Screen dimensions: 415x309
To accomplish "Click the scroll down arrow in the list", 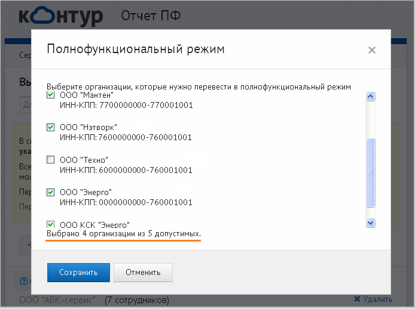I will coord(370,223).
